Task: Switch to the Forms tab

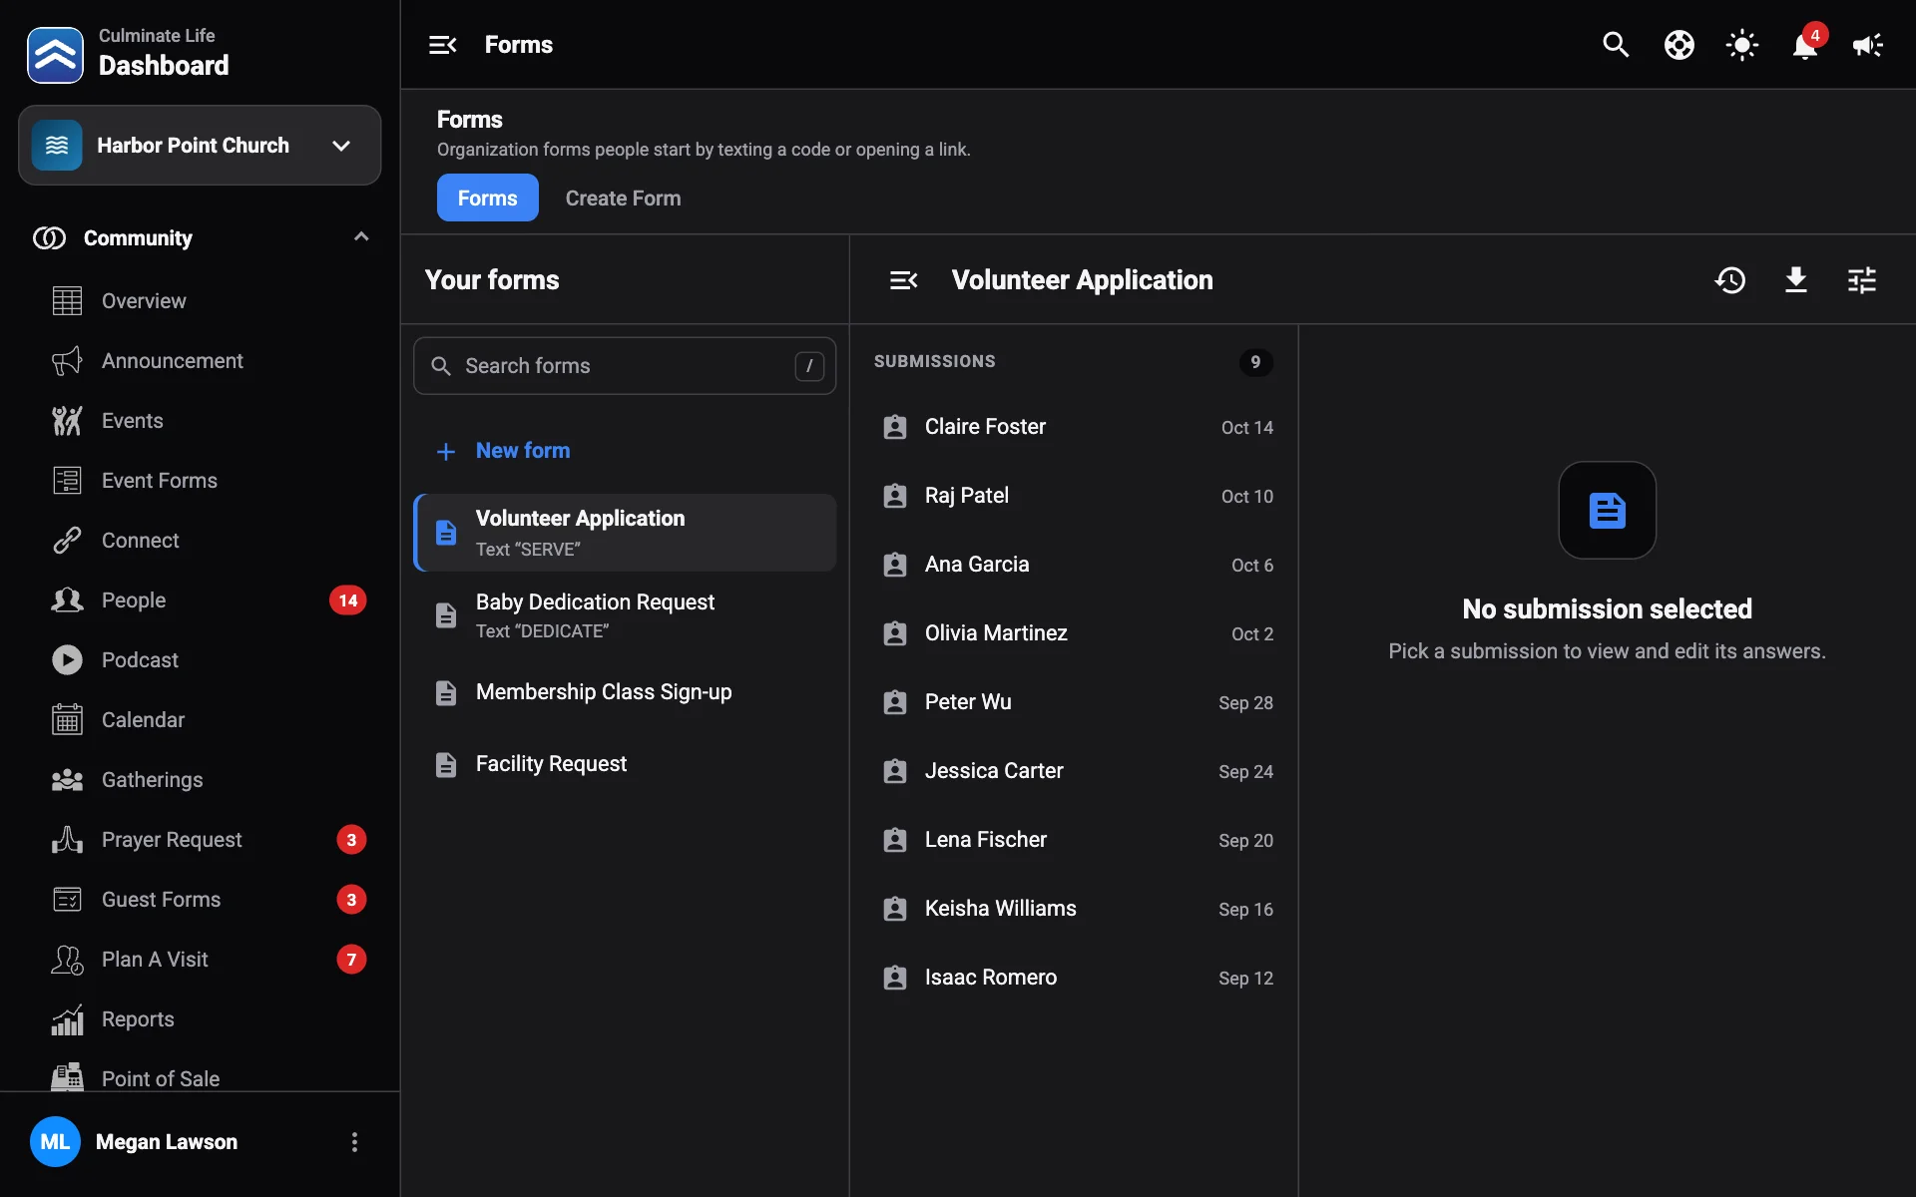Action: [x=488, y=198]
